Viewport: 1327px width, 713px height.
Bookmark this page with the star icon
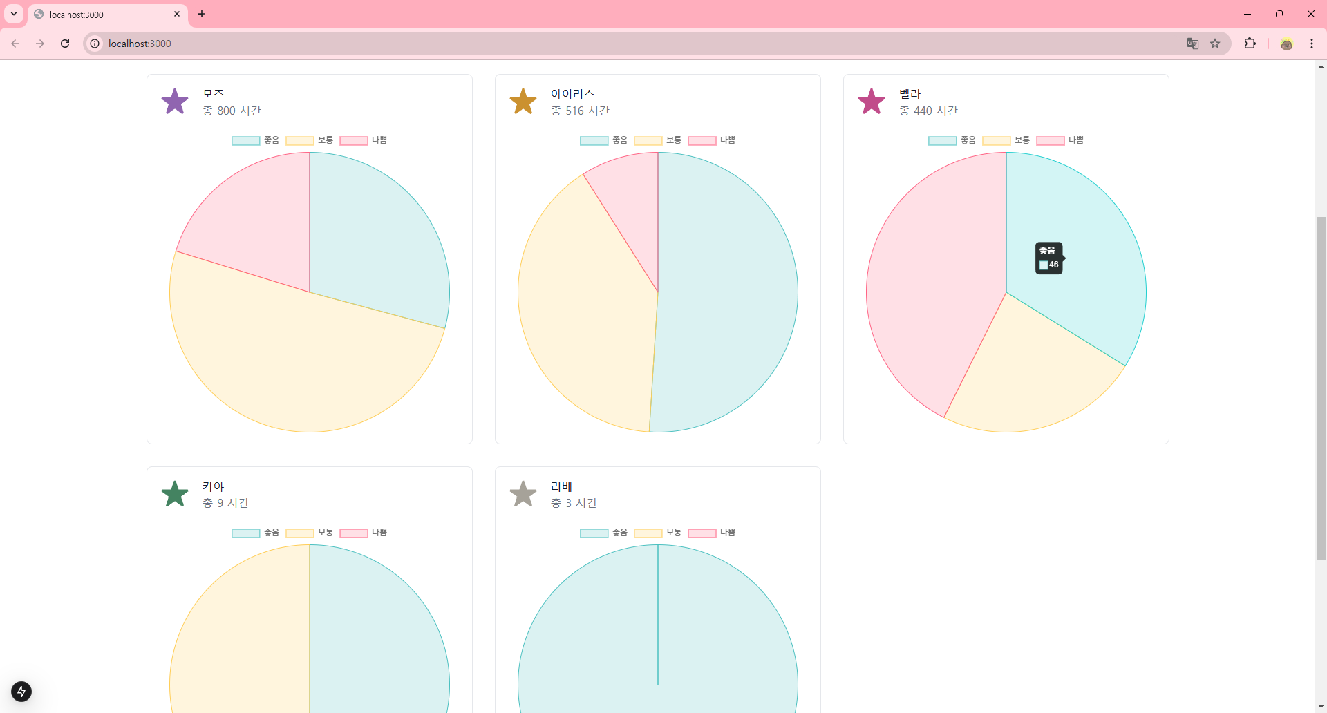coord(1215,44)
